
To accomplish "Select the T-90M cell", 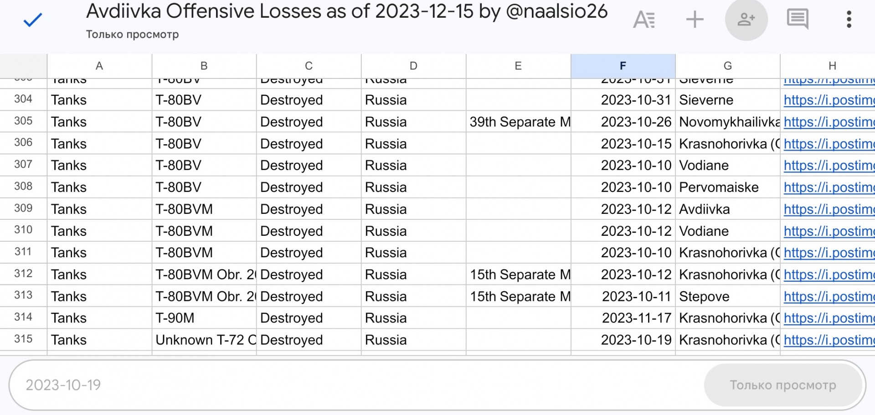I will pyautogui.click(x=204, y=318).
